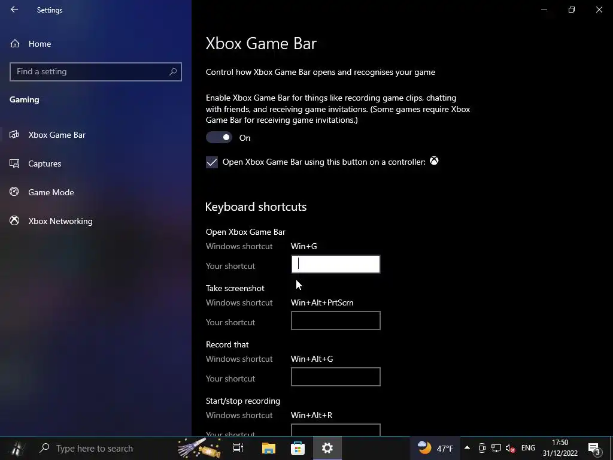The image size is (613, 460).
Task: Open the weather widget showing 47°F
Action: [x=435, y=448]
